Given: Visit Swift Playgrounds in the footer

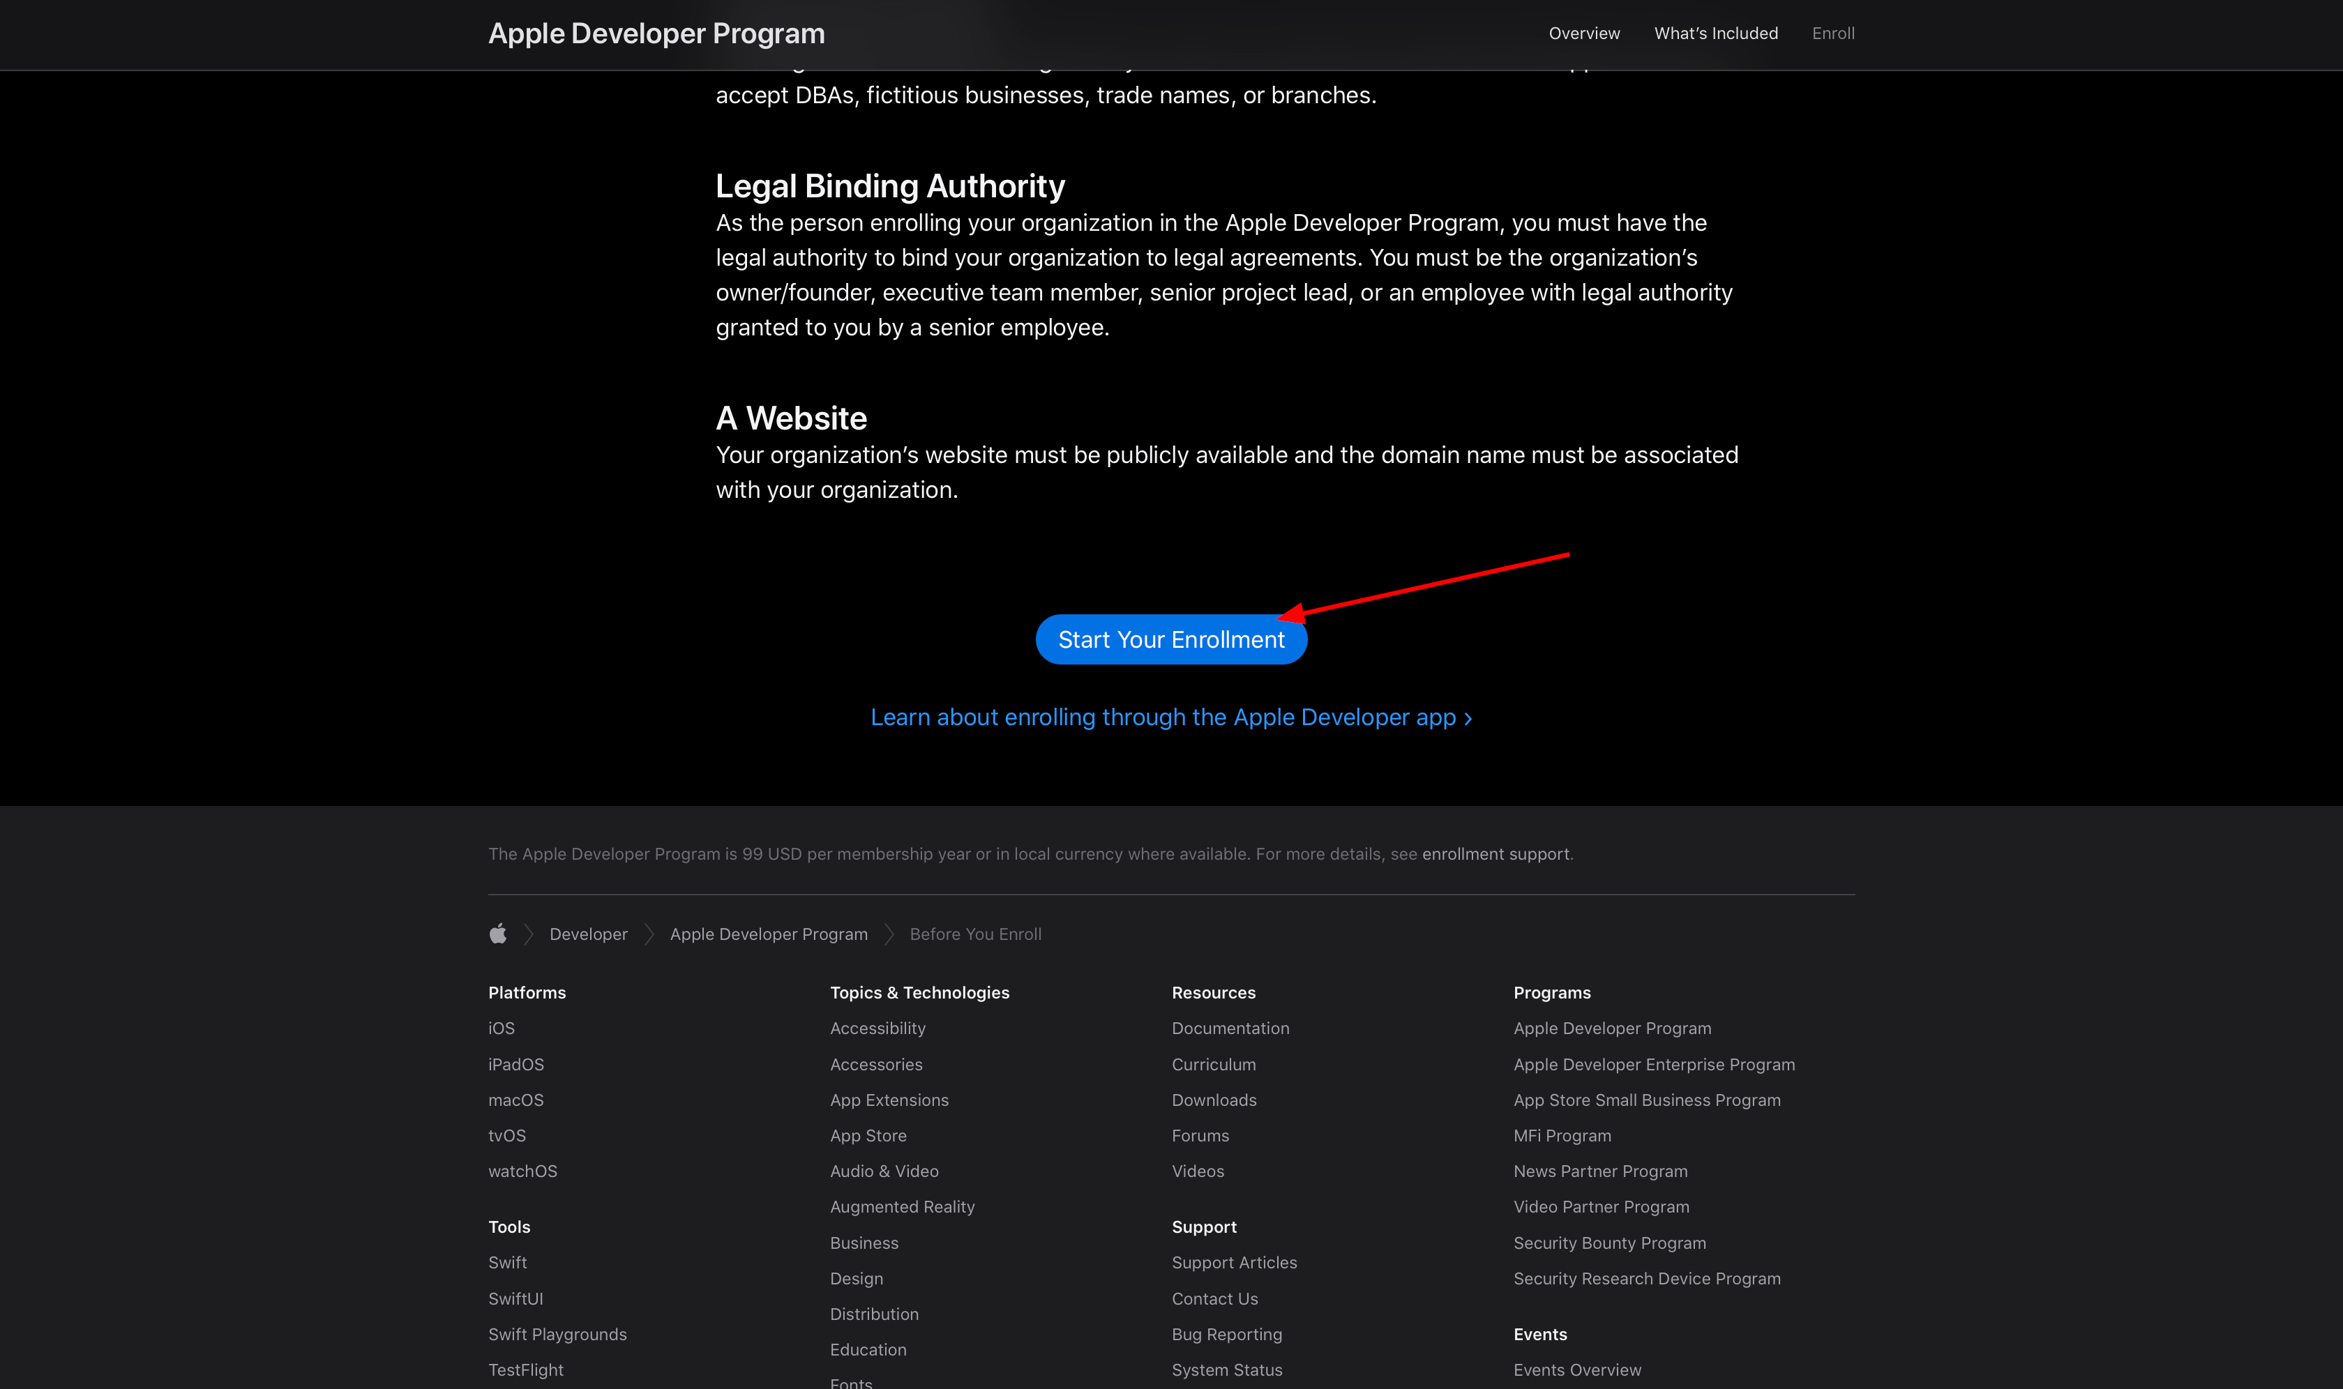Looking at the screenshot, I should pos(557,1334).
